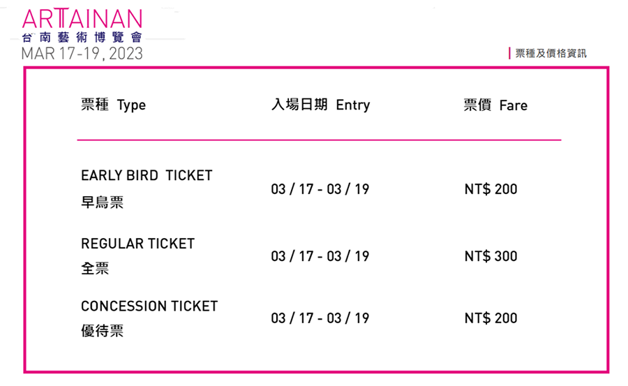Viewport: 628px width, 386px height.
Task: Click the early bird NT$ 200 fare
Action: point(491,188)
